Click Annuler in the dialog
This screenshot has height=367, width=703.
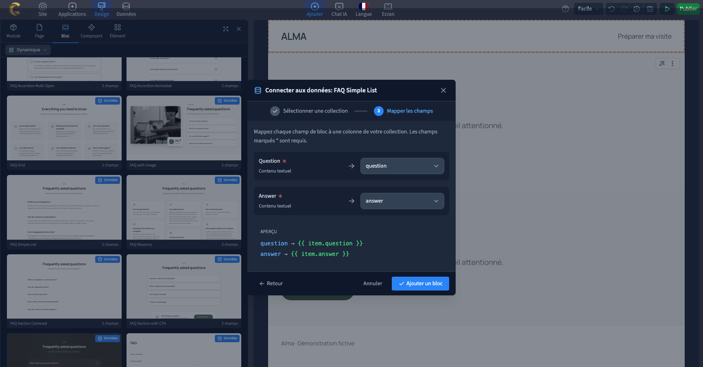[373, 284]
